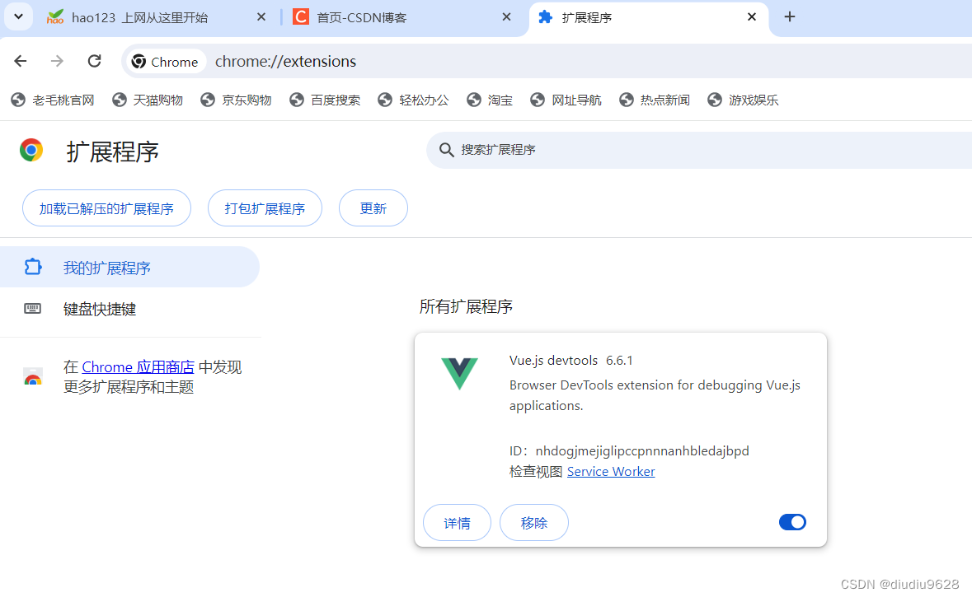The height and width of the screenshot is (597, 972).
Task: Click 加载已解压的扩展程序 button
Action: tap(106, 208)
